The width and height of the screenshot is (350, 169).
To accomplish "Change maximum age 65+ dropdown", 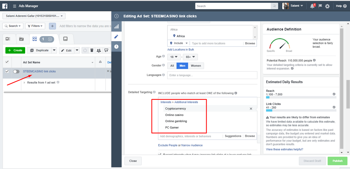I will tap(190, 57).
